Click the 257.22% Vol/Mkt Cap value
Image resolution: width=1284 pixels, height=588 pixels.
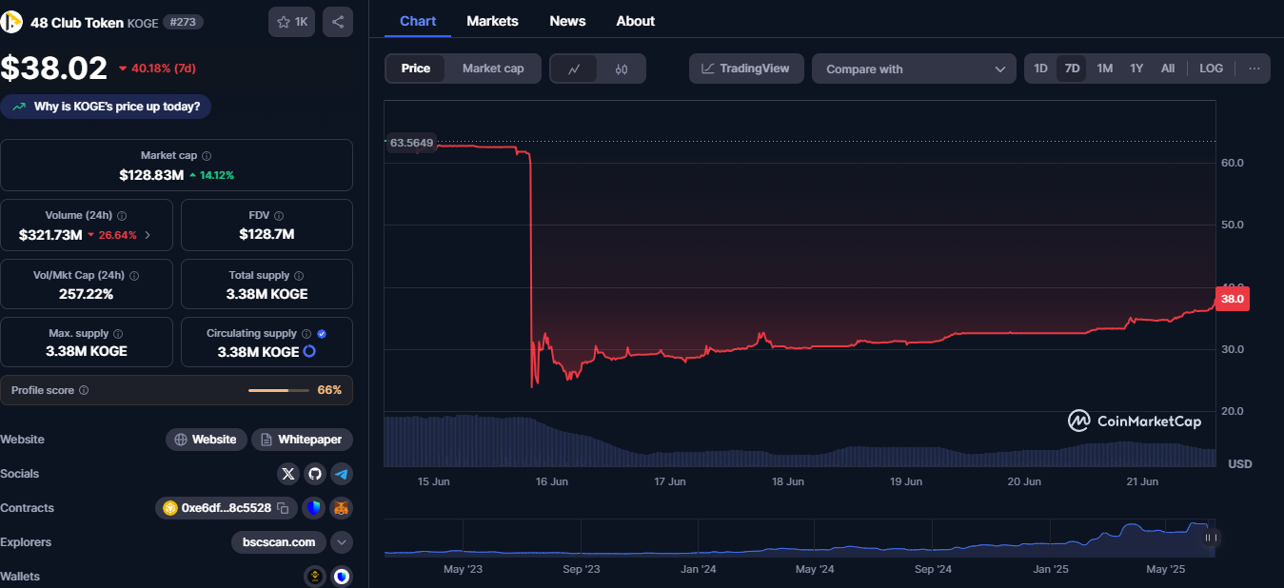coord(86,294)
